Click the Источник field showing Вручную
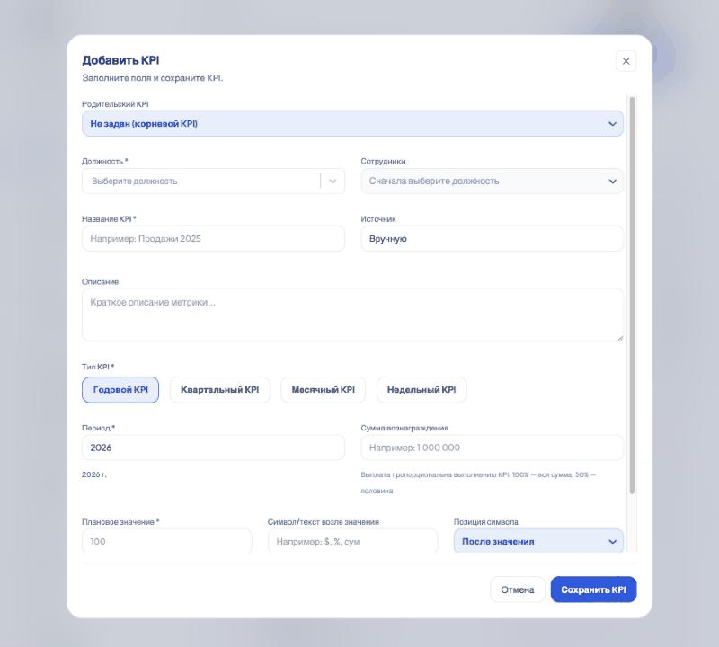This screenshot has width=719, height=647. 492,238
